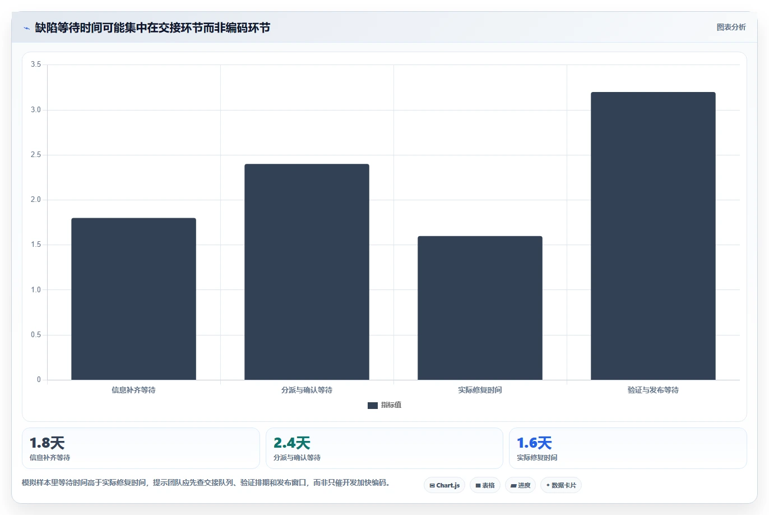The width and height of the screenshot is (769, 515).
Task: Click the 指标值 legend text
Action: 391,405
